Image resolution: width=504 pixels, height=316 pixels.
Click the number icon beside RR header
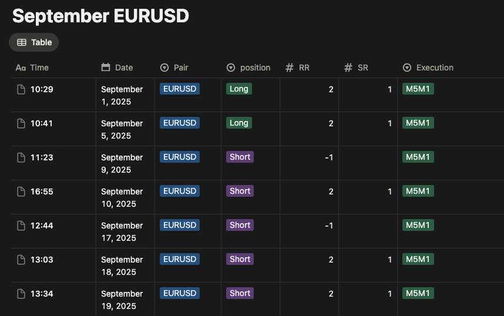point(290,68)
